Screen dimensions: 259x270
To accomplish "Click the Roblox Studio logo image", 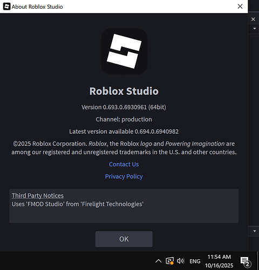I will click(124, 51).
